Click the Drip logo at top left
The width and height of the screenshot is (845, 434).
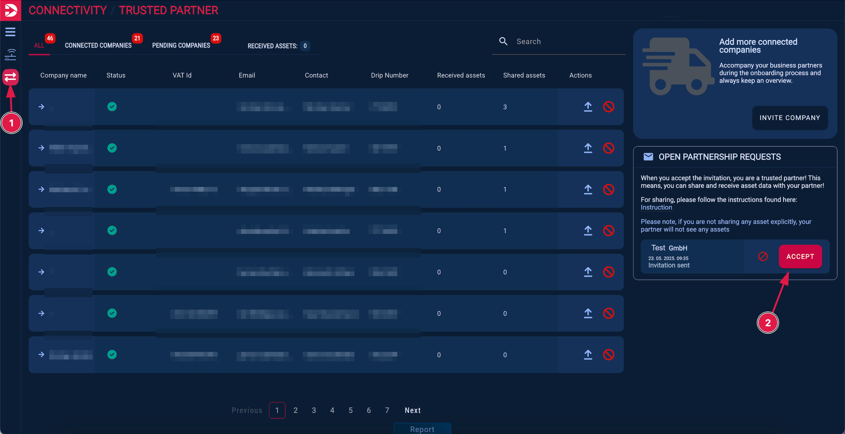(10, 10)
